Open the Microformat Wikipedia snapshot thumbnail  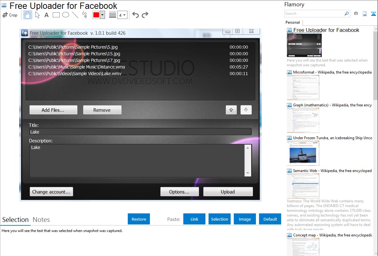click(x=303, y=87)
